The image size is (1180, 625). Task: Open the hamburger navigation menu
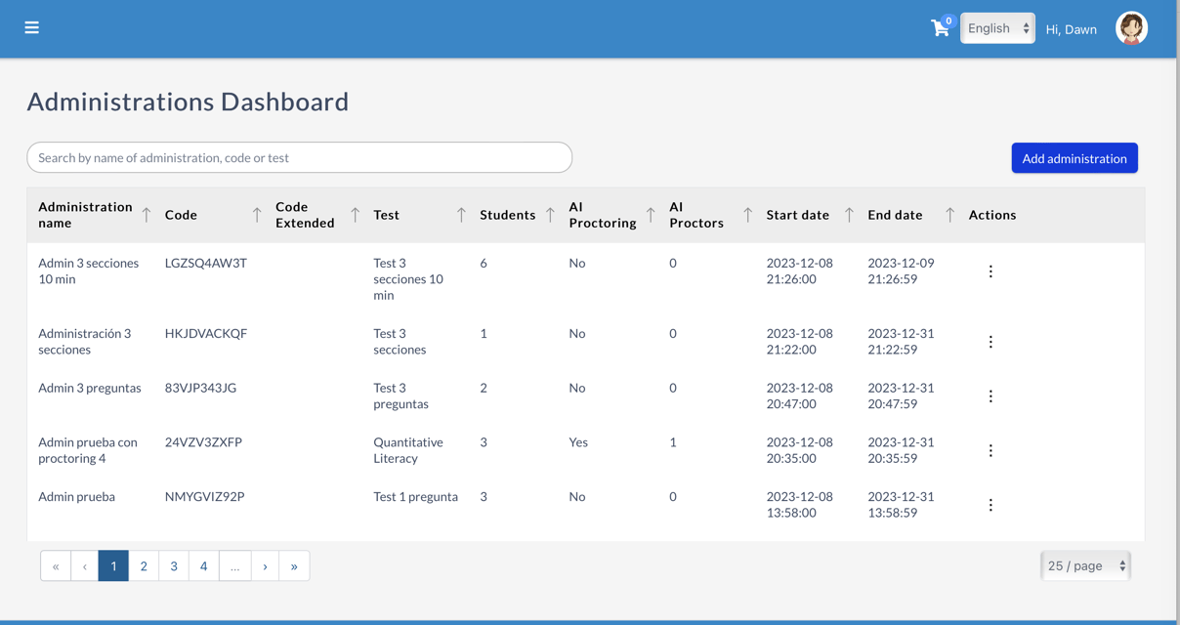click(x=32, y=27)
